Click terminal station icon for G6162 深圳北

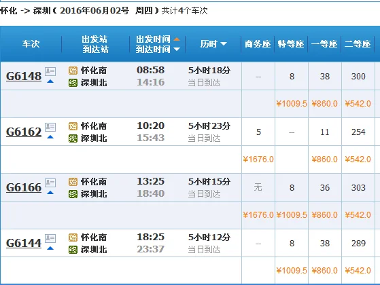coord(73,138)
